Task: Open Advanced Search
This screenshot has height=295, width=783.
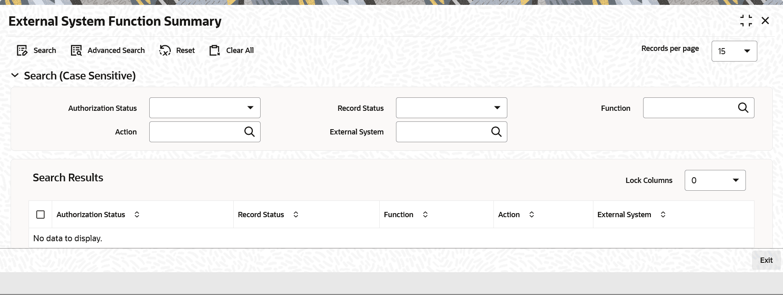Action: [x=108, y=51]
